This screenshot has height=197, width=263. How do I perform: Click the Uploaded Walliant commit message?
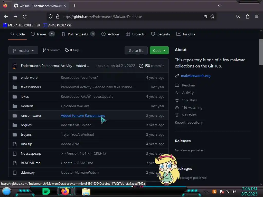tap(75, 106)
